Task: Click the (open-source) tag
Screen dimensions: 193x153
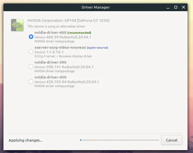Action: (98, 48)
